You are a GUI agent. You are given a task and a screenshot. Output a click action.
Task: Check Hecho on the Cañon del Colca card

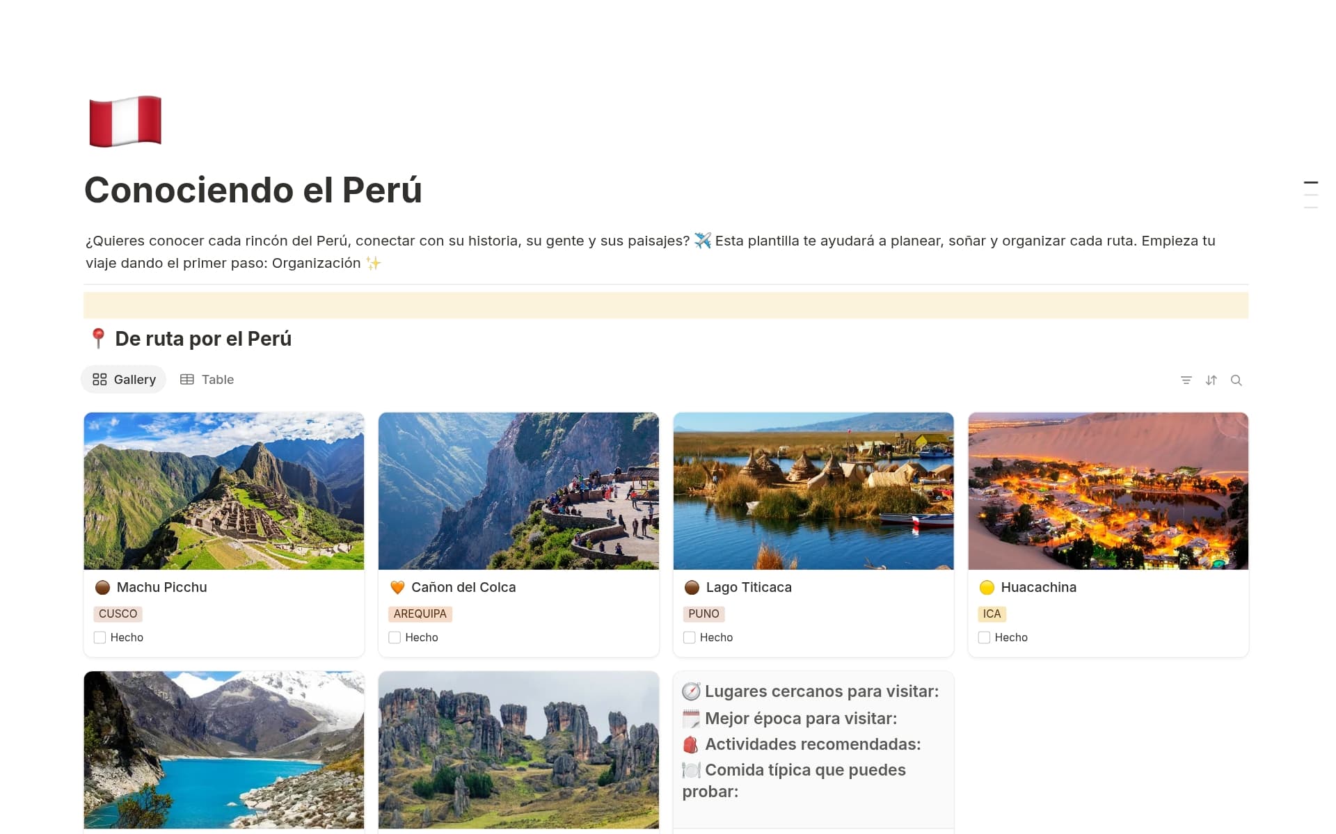[395, 637]
